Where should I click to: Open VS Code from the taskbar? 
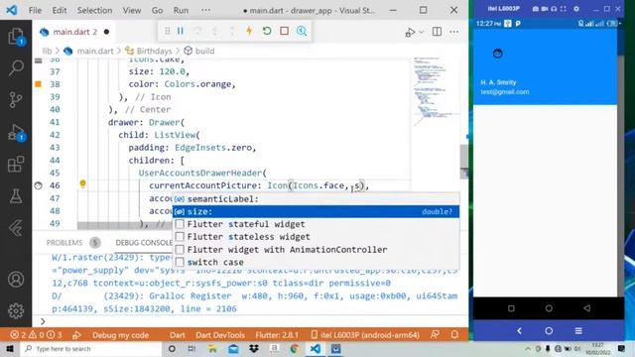click(316, 348)
